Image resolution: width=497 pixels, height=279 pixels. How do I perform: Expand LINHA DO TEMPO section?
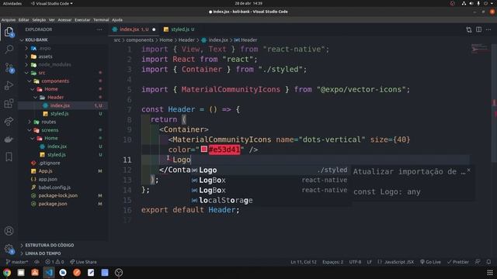[43, 253]
